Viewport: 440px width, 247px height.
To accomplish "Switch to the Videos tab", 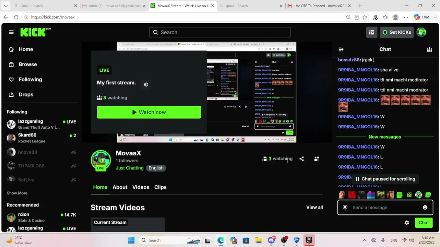I will point(141,187).
